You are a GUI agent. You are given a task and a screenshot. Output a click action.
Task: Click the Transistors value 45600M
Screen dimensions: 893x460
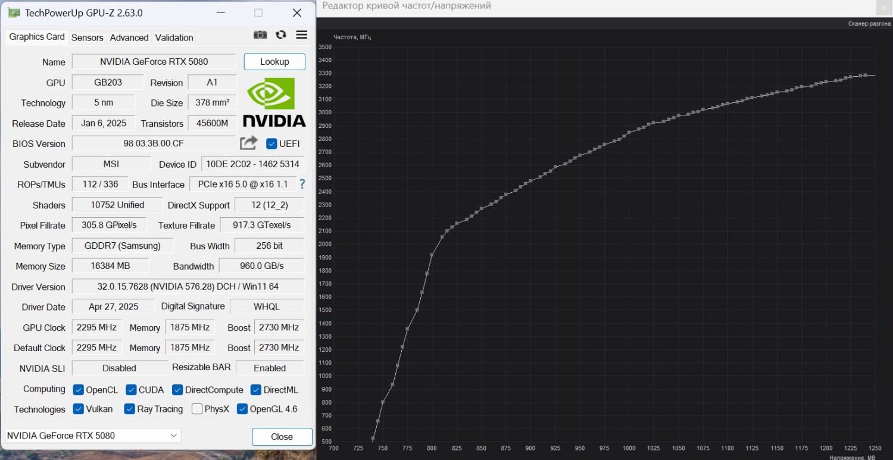click(x=212, y=123)
